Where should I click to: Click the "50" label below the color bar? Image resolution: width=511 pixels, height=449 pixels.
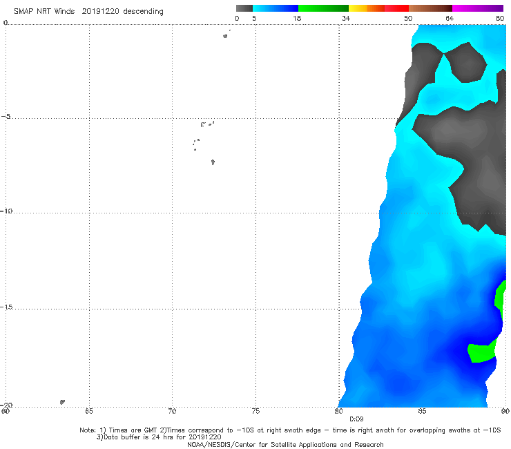coord(408,18)
